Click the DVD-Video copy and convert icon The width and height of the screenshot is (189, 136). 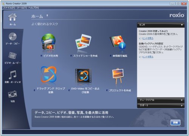(83, 76)
